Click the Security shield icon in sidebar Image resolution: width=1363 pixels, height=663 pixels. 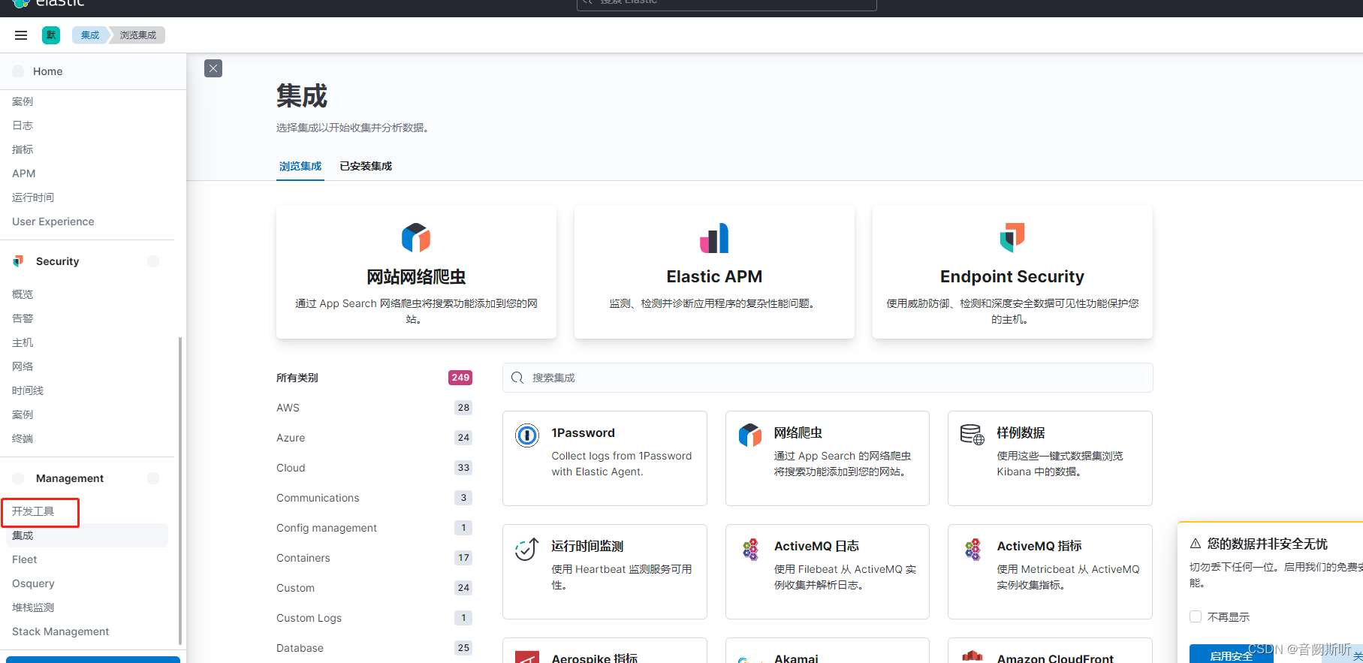(x=18, y=261)
